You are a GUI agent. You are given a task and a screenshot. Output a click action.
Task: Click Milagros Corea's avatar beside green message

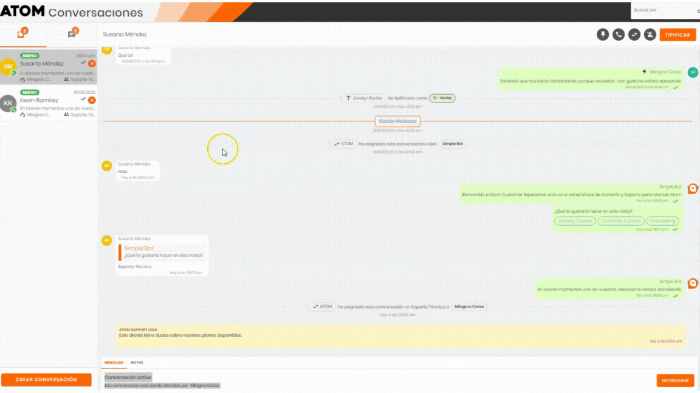coord(692,73)
